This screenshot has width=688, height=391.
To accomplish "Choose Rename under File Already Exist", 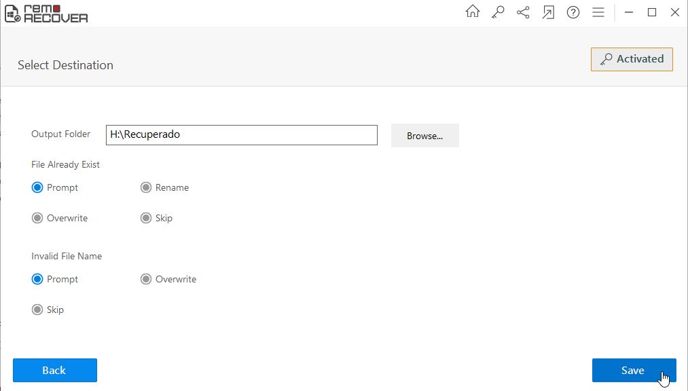I will point(146,187).
